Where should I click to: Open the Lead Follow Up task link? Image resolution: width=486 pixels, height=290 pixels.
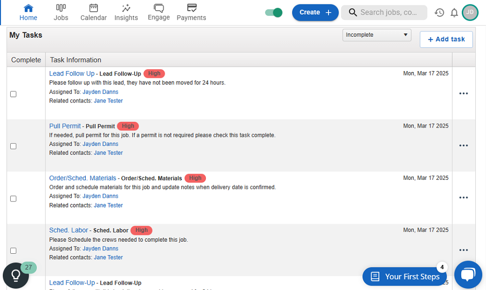pyautogui.click(x=72, y=73)
